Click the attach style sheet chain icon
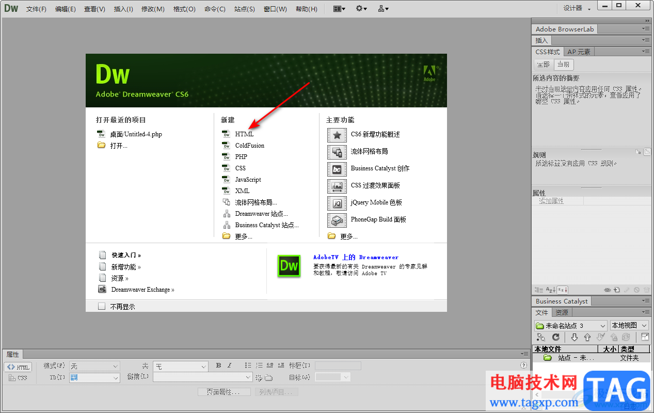Screen dimensions: 654x413 (x=608, y=290)
